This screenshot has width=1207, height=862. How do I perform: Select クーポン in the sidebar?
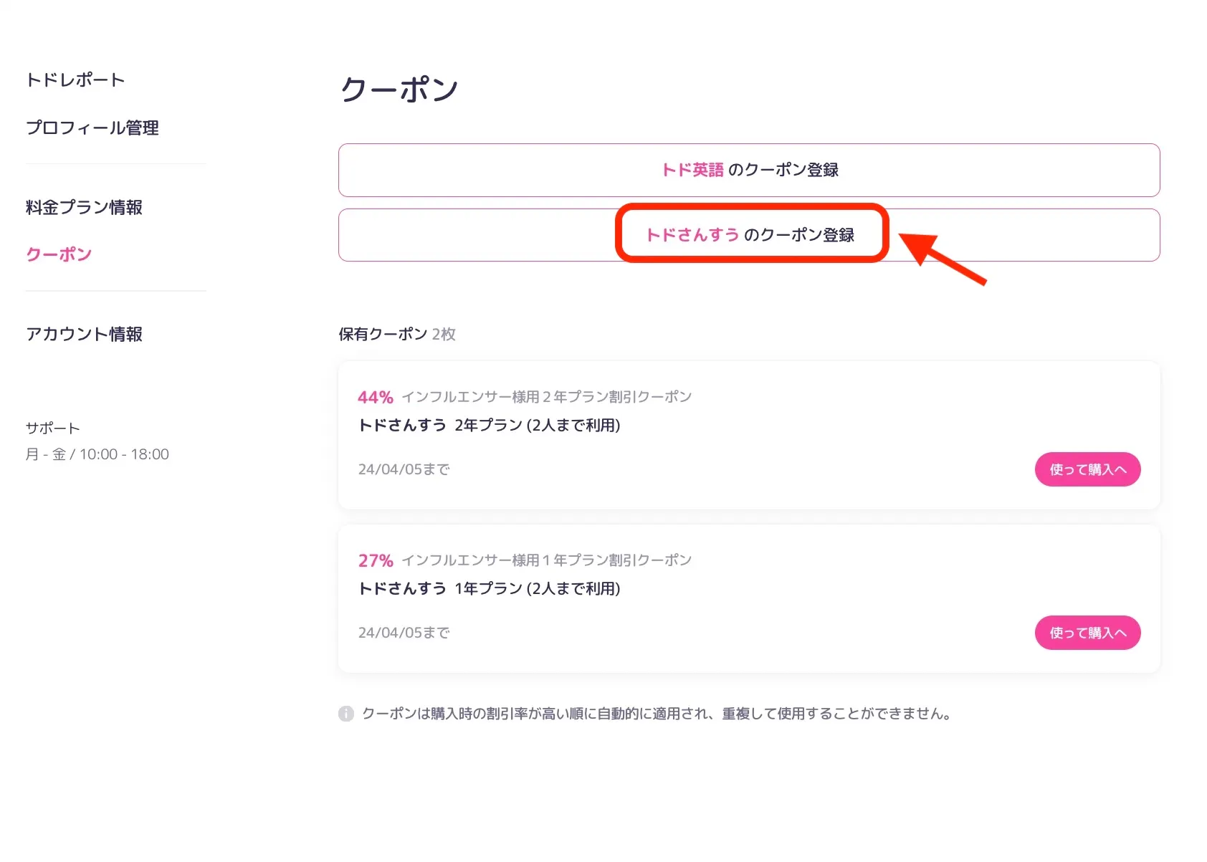pyautogui.click(x=59, y=254)
